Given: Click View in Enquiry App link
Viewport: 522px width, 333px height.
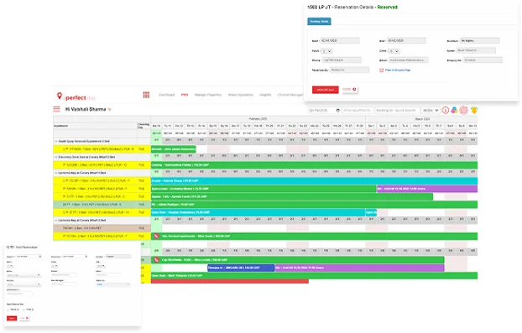Looking at the screenshot, I should [398, 70].
